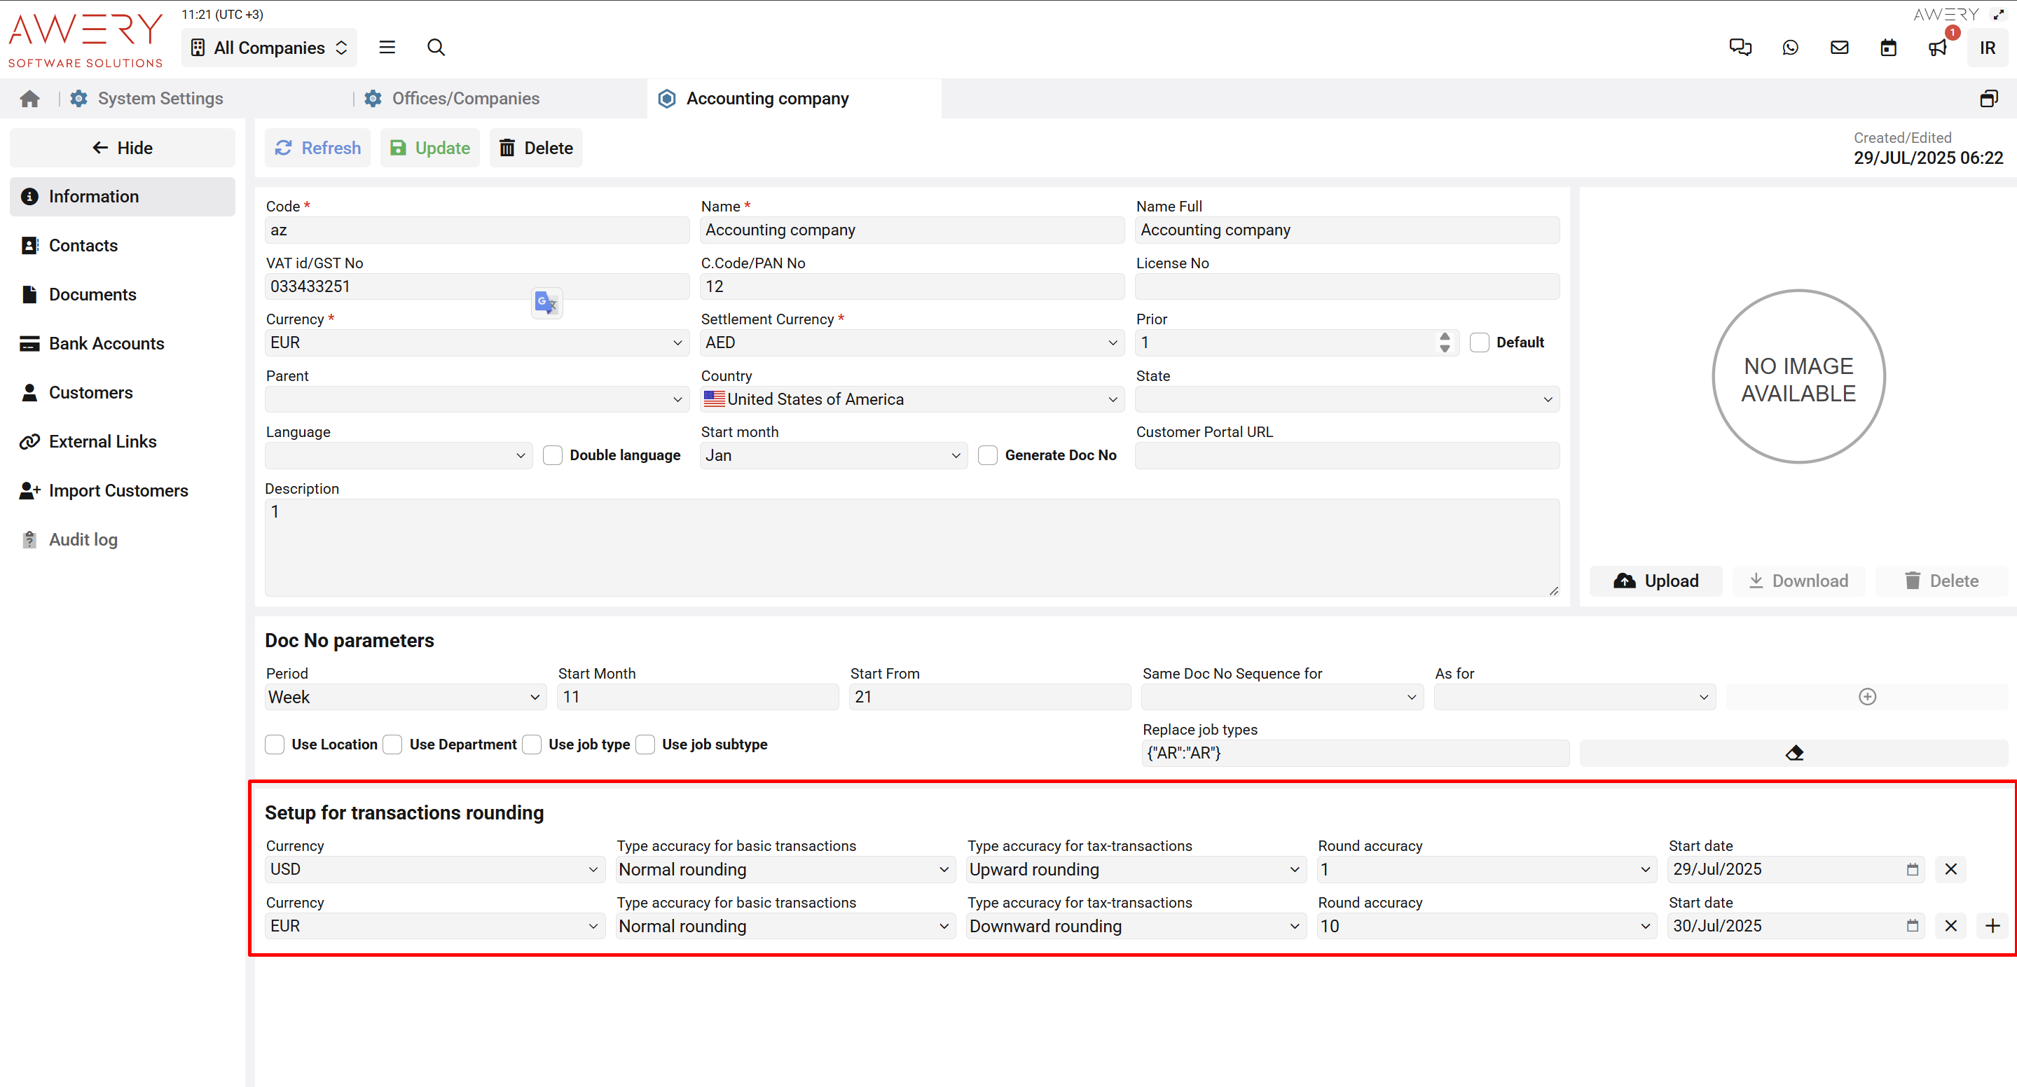The height and width of the screenshot is (1087, 2017).
Task: Open Country United States dropdown
Action: [x=911, y=399]
